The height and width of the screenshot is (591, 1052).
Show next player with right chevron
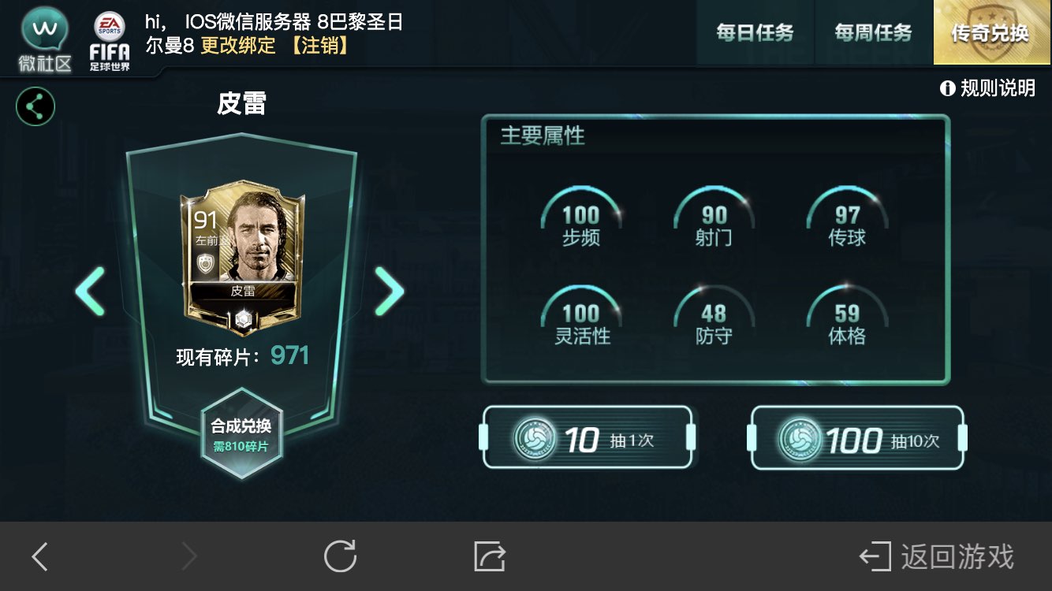coord(389,292)
